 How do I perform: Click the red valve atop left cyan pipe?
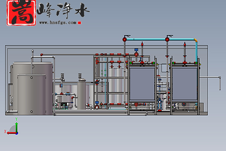pos(125,39)
